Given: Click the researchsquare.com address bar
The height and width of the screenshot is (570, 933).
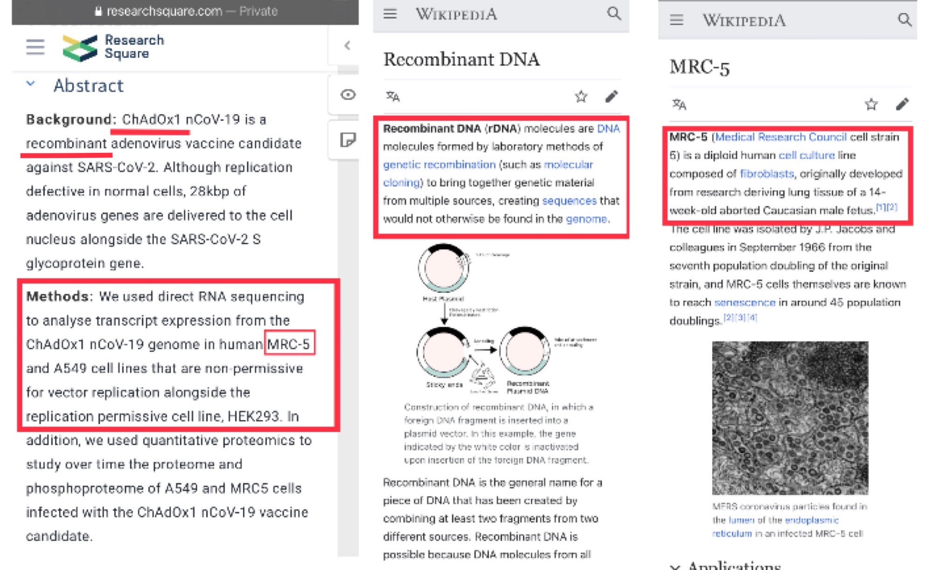Looking at the screenshot, I should coord(185,11).
